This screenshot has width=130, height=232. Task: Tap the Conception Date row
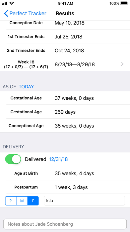coord(65,23)
